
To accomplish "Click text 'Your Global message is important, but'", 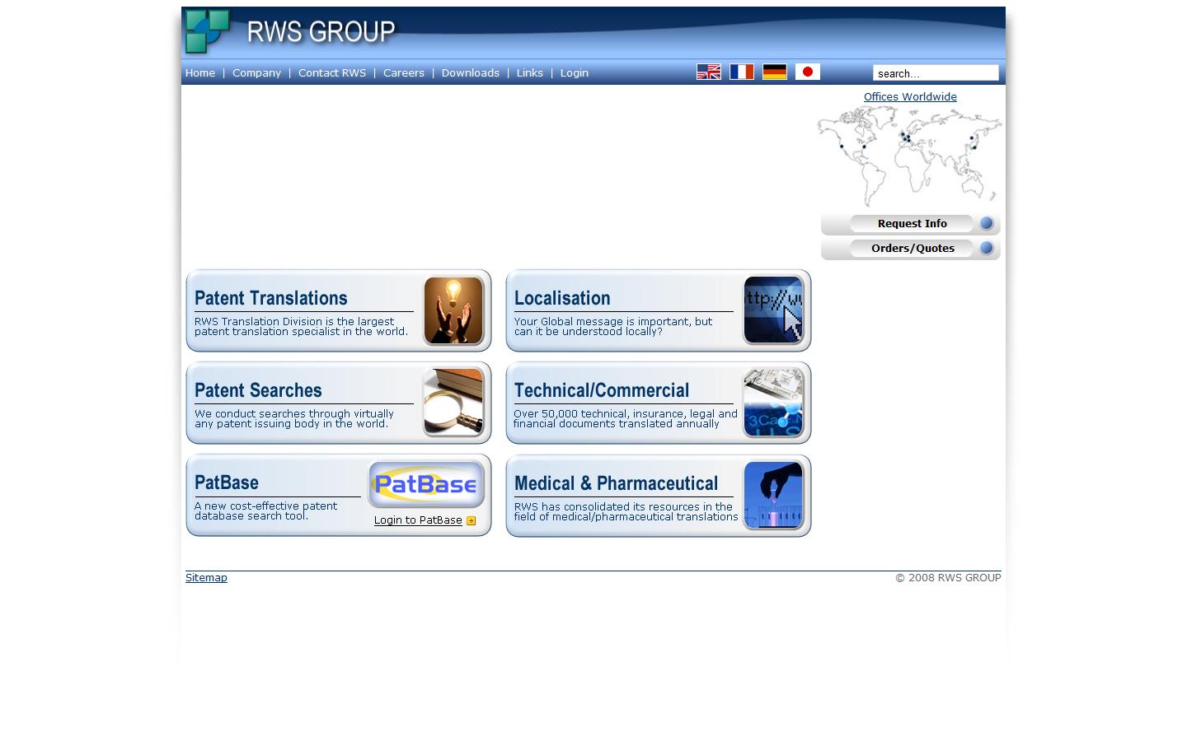I will tap(613, 321).
